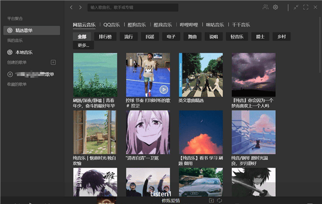Switch to the 哔哩哔哩 tab

click(189, 25)
